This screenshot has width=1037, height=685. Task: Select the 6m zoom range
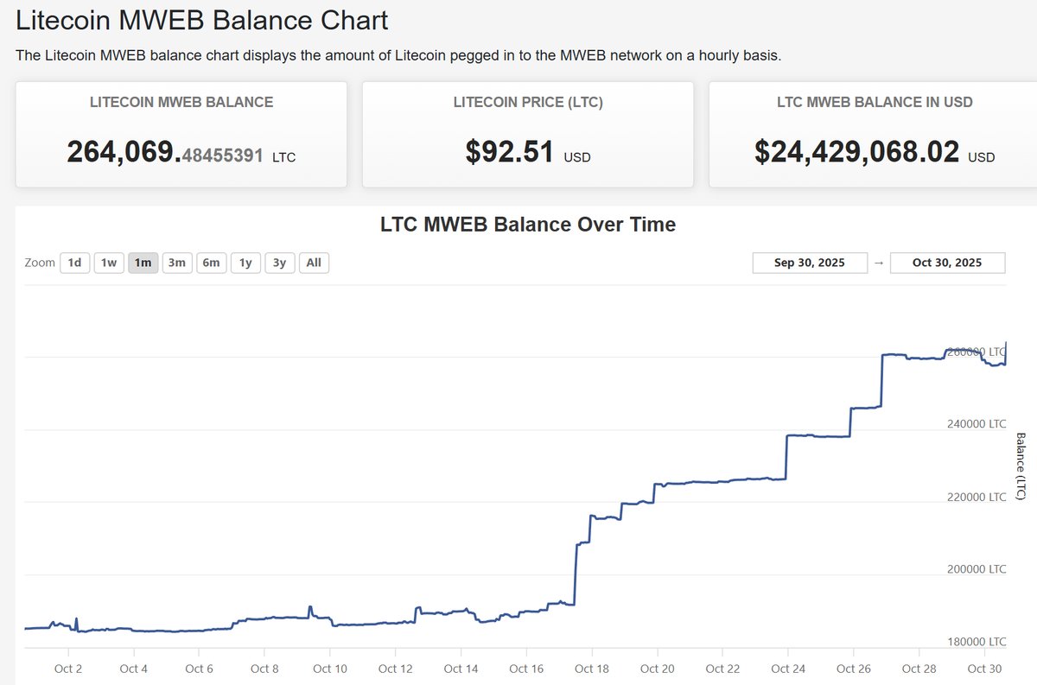[x=211, y=263]
